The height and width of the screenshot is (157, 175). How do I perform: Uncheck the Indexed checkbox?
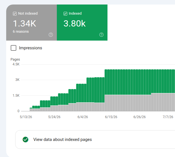click(65, 14)
